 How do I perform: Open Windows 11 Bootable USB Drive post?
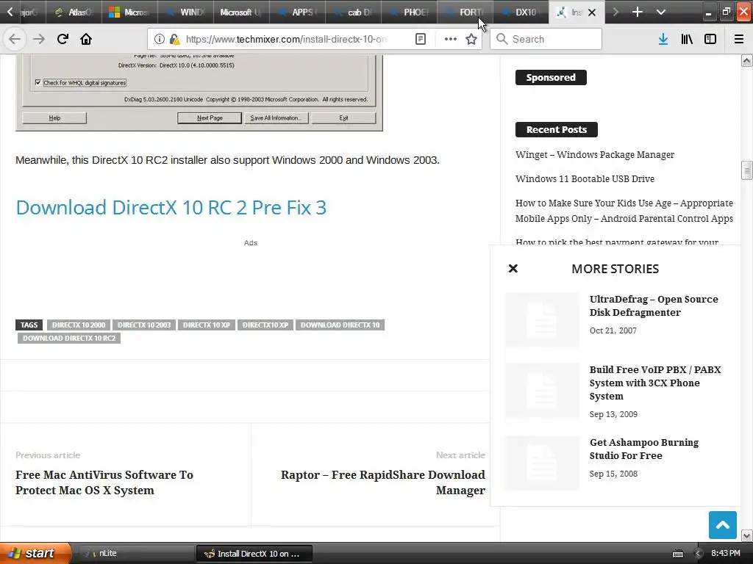tap(585, 178)
